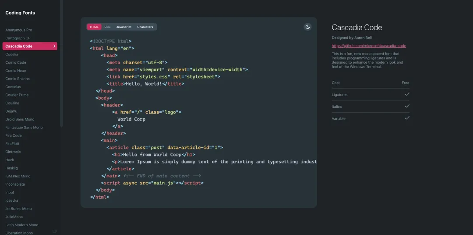Click the Italics checkmark
The height and width of the screenshot is (235, 473).
[407, 106]
